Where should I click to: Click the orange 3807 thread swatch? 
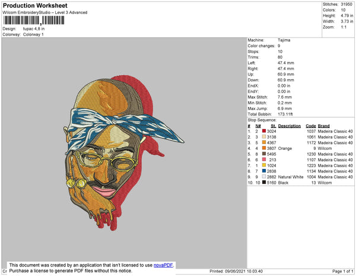(x=264, y=148)
